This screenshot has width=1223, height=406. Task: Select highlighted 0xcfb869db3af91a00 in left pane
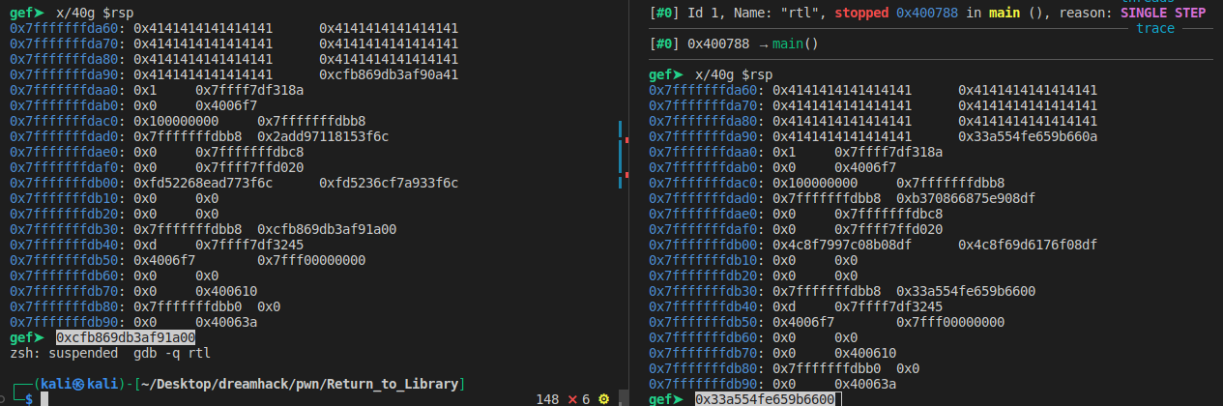[x=126, y=337]
